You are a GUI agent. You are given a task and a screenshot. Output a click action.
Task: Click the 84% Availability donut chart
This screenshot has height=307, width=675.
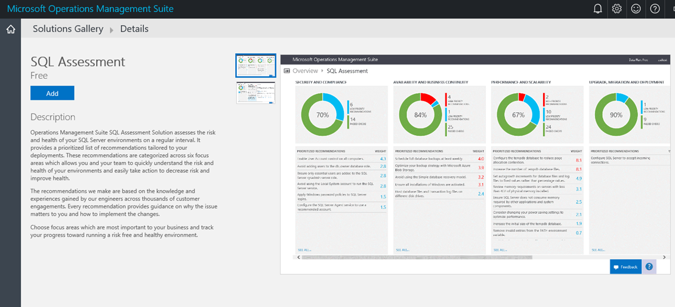click(421, 115)
